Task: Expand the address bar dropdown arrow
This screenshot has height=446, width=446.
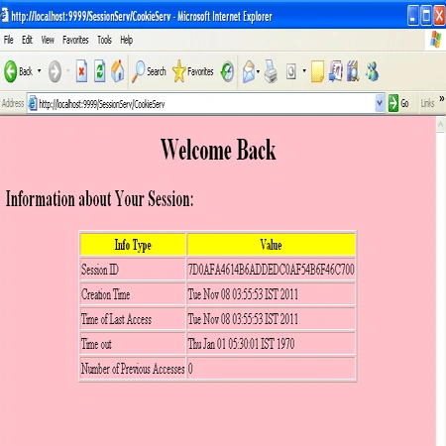Action: 380,103
